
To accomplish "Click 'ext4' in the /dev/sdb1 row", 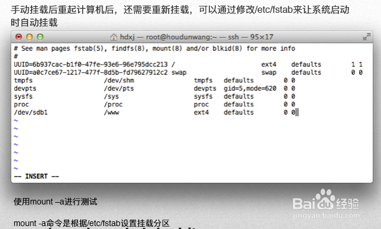I will tap(201, 112).
